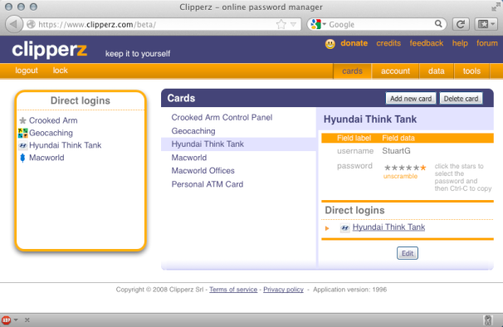Click Geocaching favicon in Direct logins
The width and height of the screenshot is (503, 327).
22,133
